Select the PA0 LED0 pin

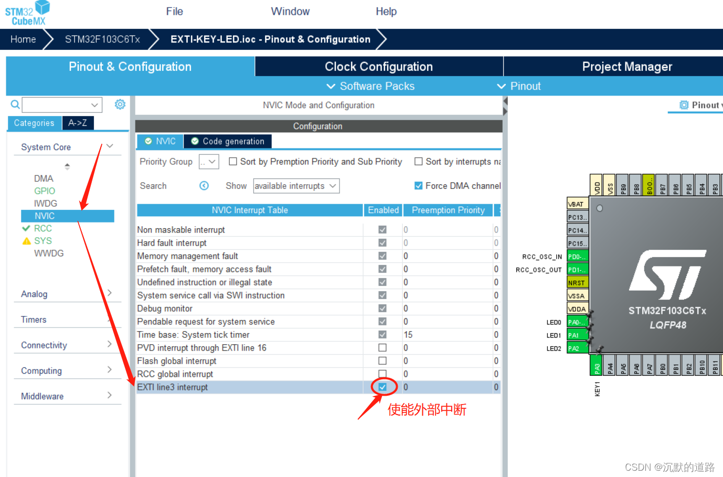[x=577, y=322]
